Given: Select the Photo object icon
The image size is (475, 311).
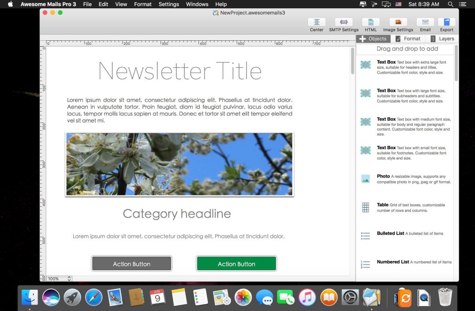Looking at the screenshot, I should (366, 179).
